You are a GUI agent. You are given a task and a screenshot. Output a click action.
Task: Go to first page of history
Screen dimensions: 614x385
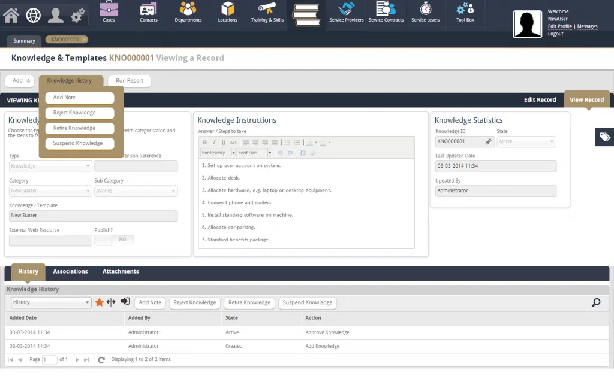(x=10, y=360)
